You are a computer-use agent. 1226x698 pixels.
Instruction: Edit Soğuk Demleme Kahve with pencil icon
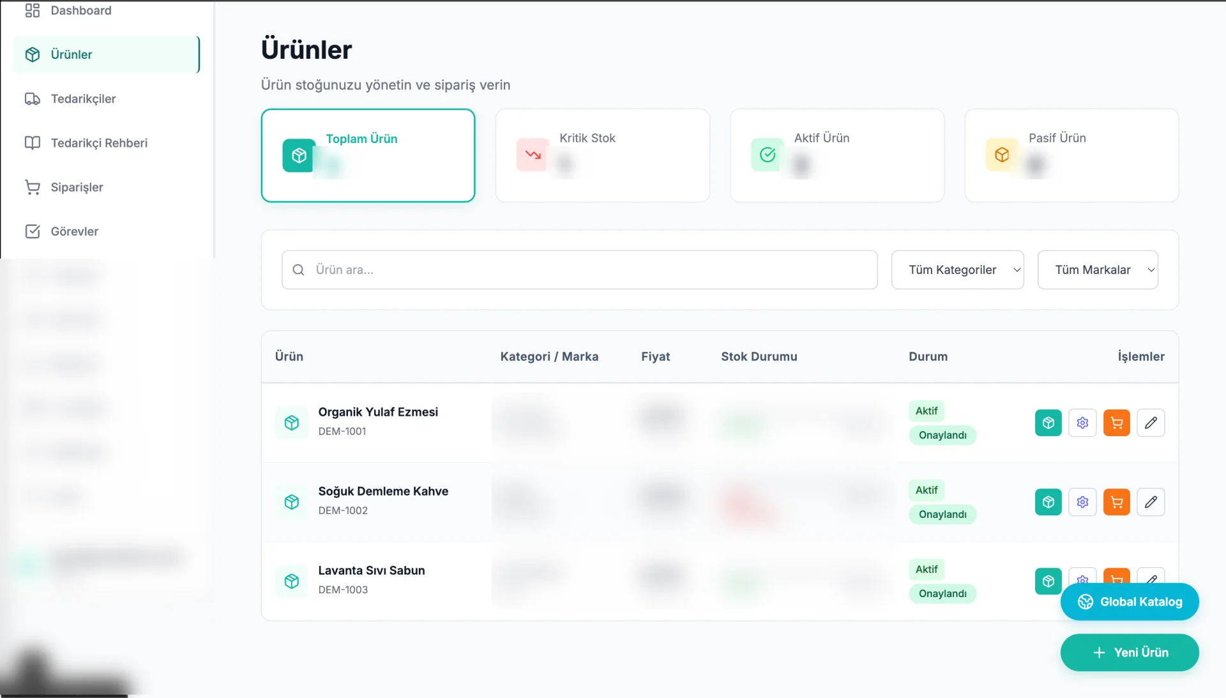tap(1151, 502)
